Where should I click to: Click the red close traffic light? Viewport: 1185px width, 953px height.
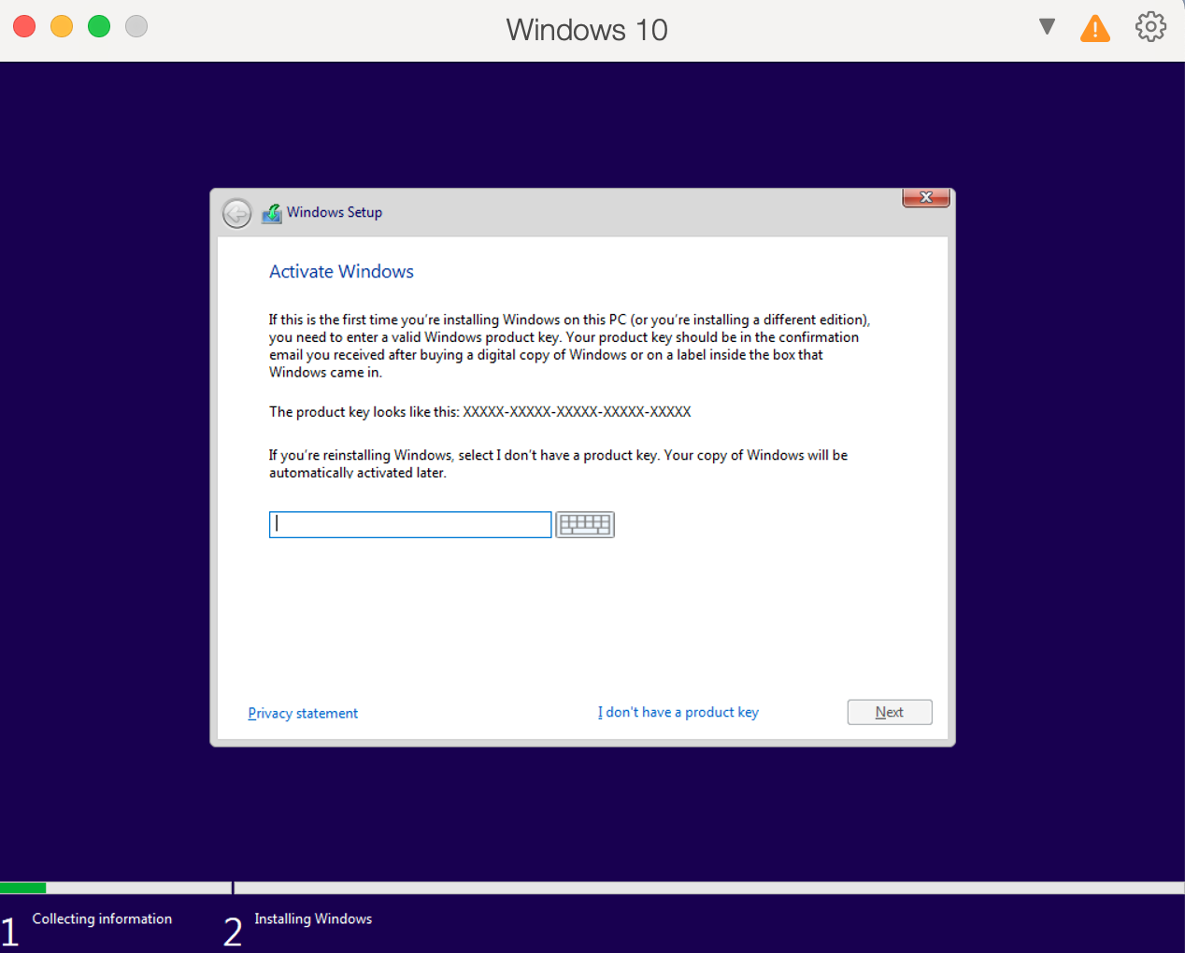coord(23,26)
